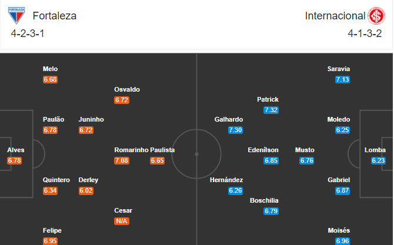Select player Osvaldo on the pitch

click(127, 90)
